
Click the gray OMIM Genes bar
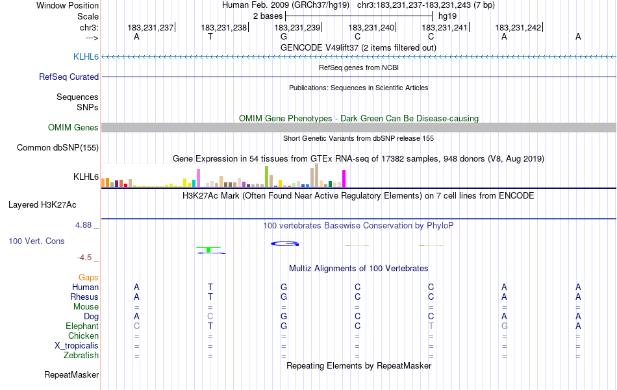(359, 127)
